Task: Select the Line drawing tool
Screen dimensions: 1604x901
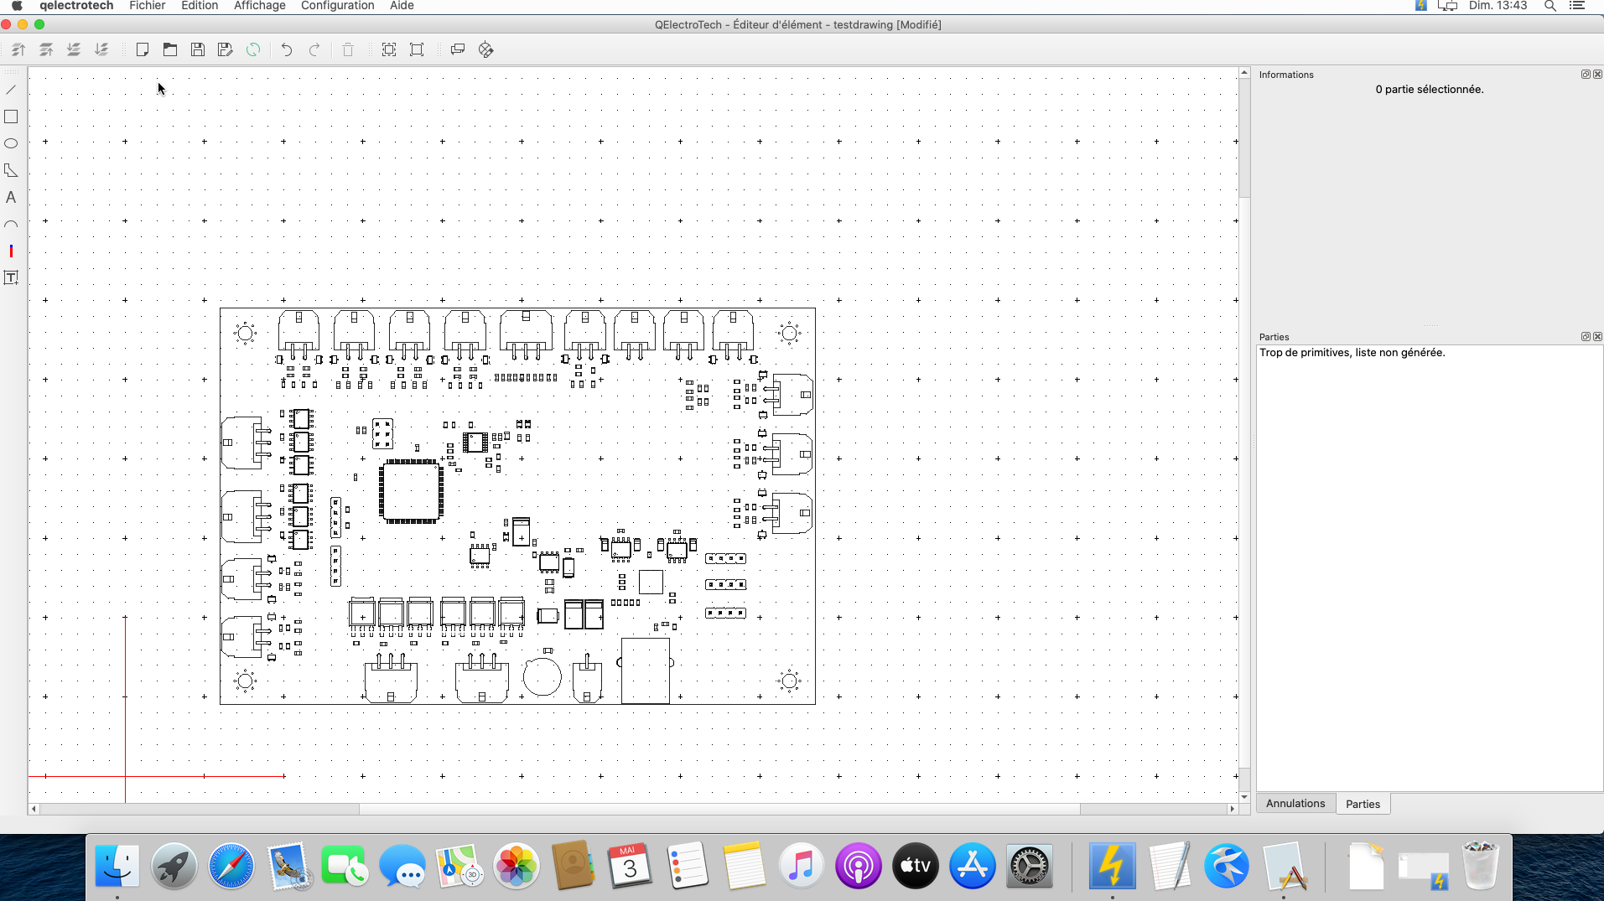Action: coord(11,90)
